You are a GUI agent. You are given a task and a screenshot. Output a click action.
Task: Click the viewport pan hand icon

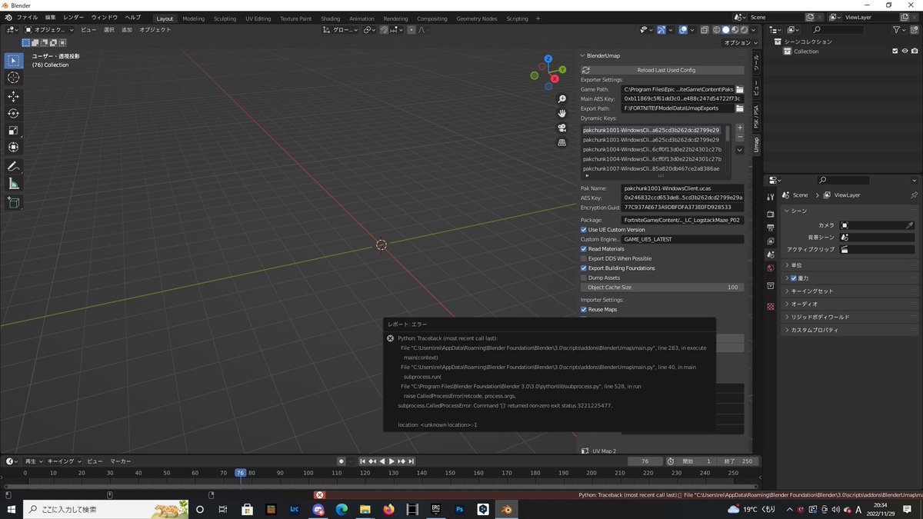click(x=562, y=113)
